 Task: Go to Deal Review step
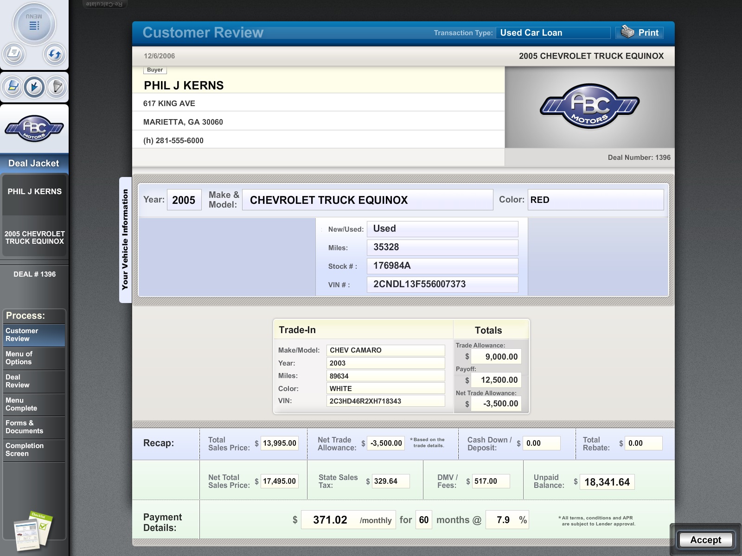33,381
